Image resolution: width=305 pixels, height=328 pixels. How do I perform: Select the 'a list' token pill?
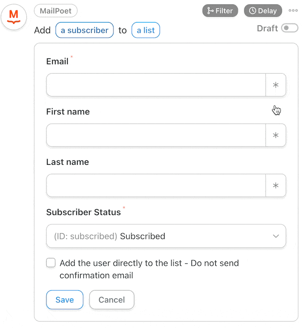click(146, 30)
